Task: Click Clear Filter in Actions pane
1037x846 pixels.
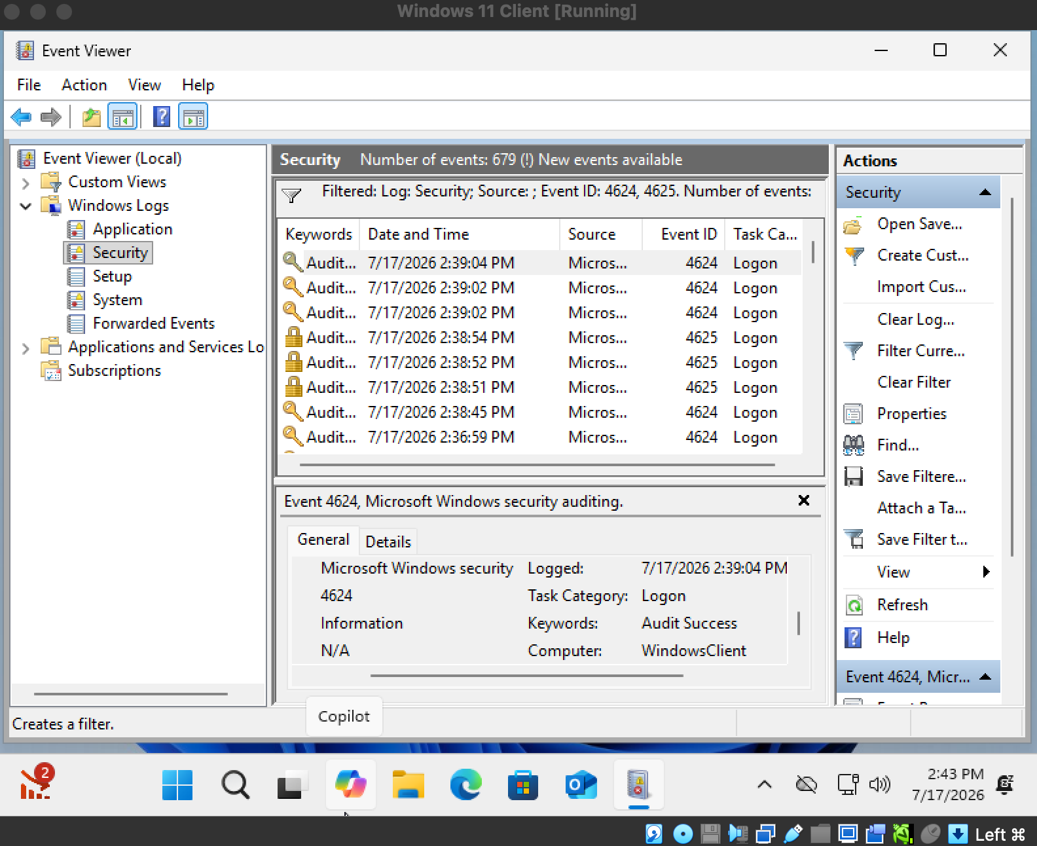Action: point(914,382)
